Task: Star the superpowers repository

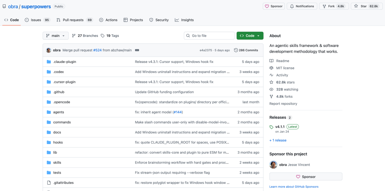Action: coord(366,6)
